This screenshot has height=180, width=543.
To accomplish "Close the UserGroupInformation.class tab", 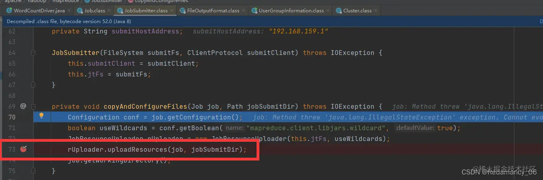I will point(328,11).
